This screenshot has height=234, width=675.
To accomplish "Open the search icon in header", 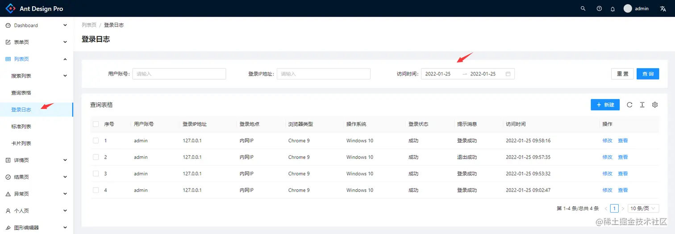I will [x=583, y=8].
